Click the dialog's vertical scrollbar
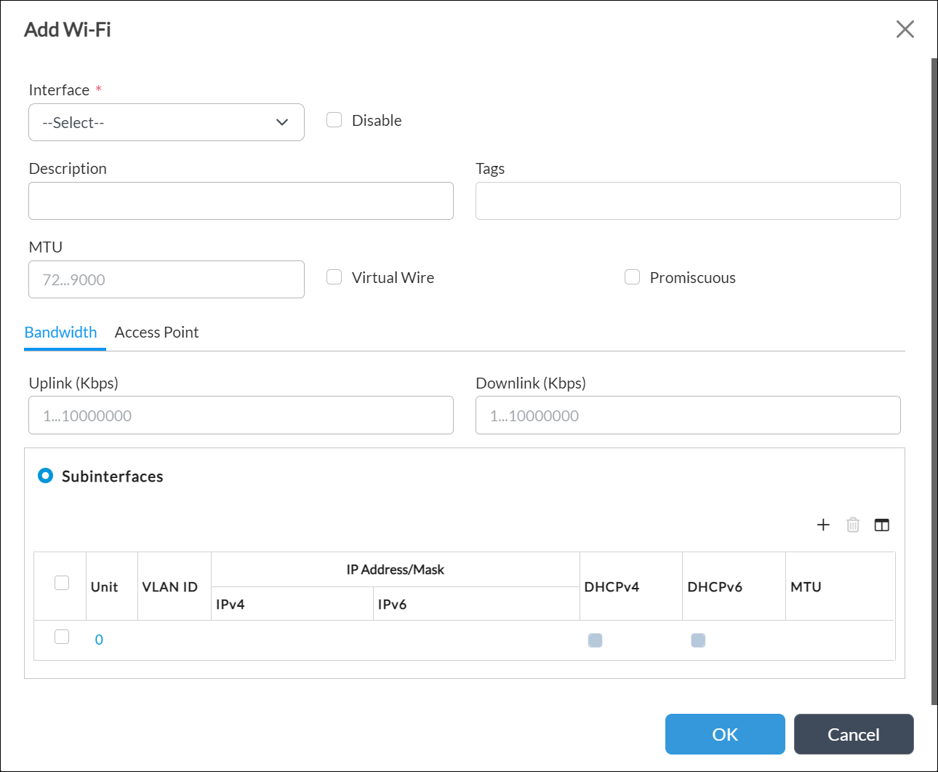Screen dimensions: 938x772 [934, 378]
